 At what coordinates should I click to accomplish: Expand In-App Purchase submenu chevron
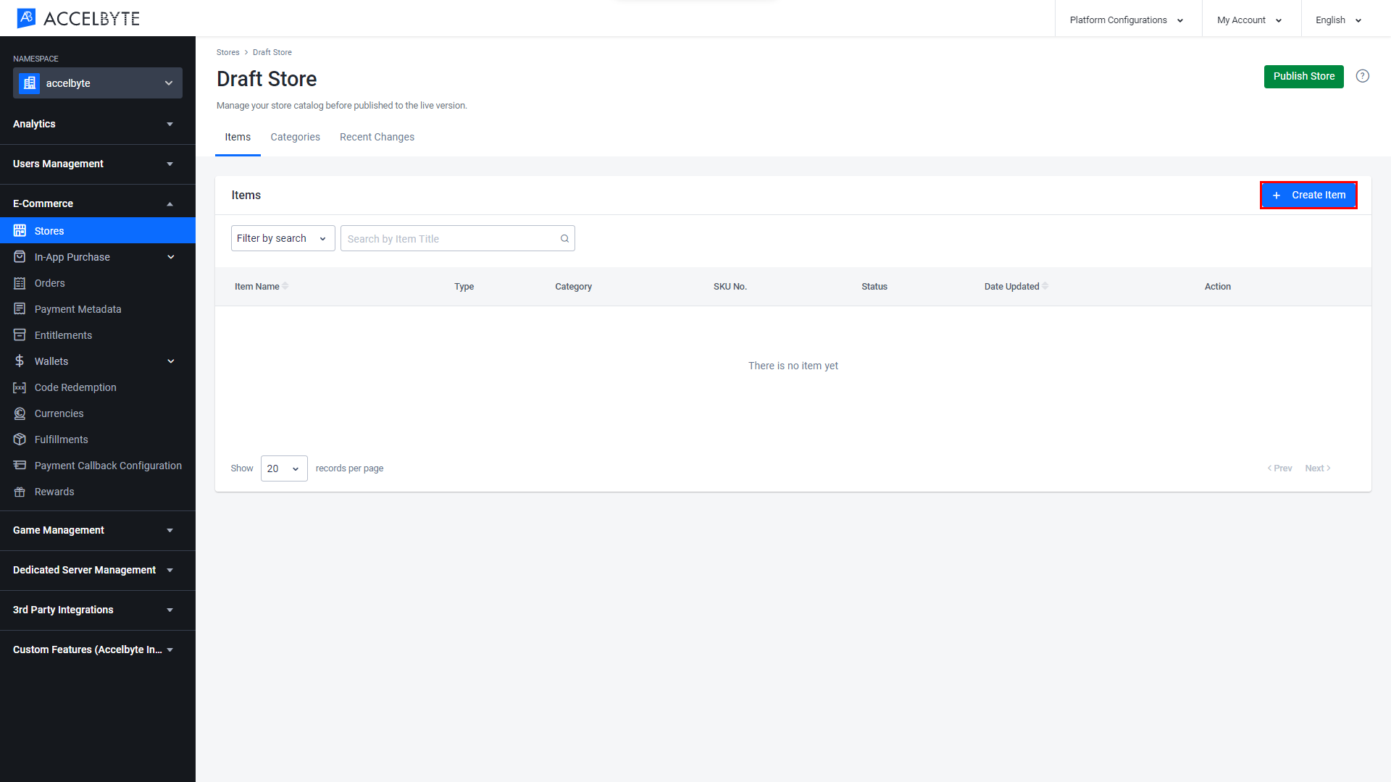point(171,257)
